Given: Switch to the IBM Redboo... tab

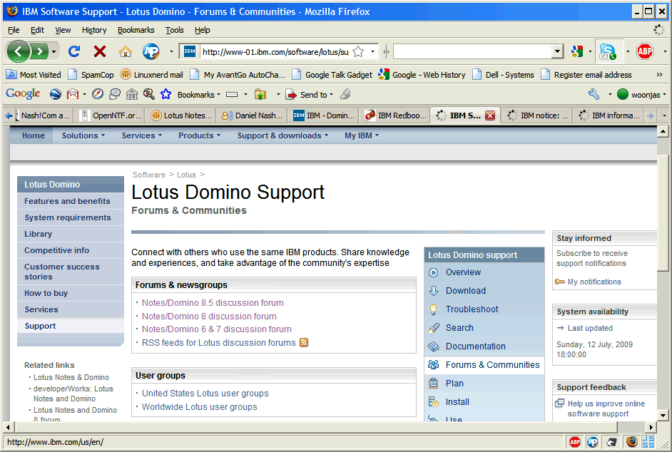Looking at the screenshot, I should (x=394, y=115).
